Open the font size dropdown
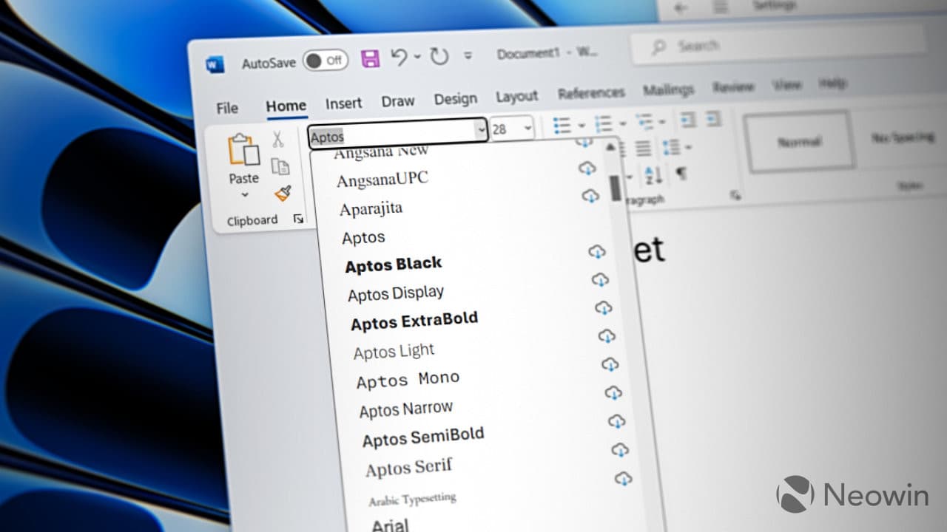The image size is (947, 532). pos(527,128)
